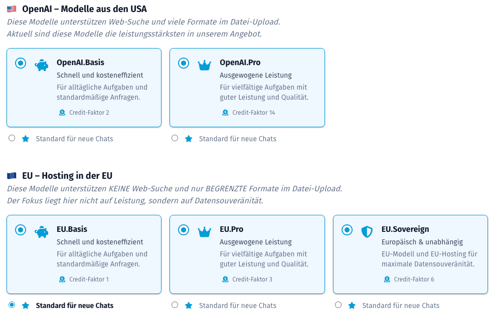Set OpenAI.Pro as standard for new chats
This screenshot has height=318, width=493.
coord(175,138)
